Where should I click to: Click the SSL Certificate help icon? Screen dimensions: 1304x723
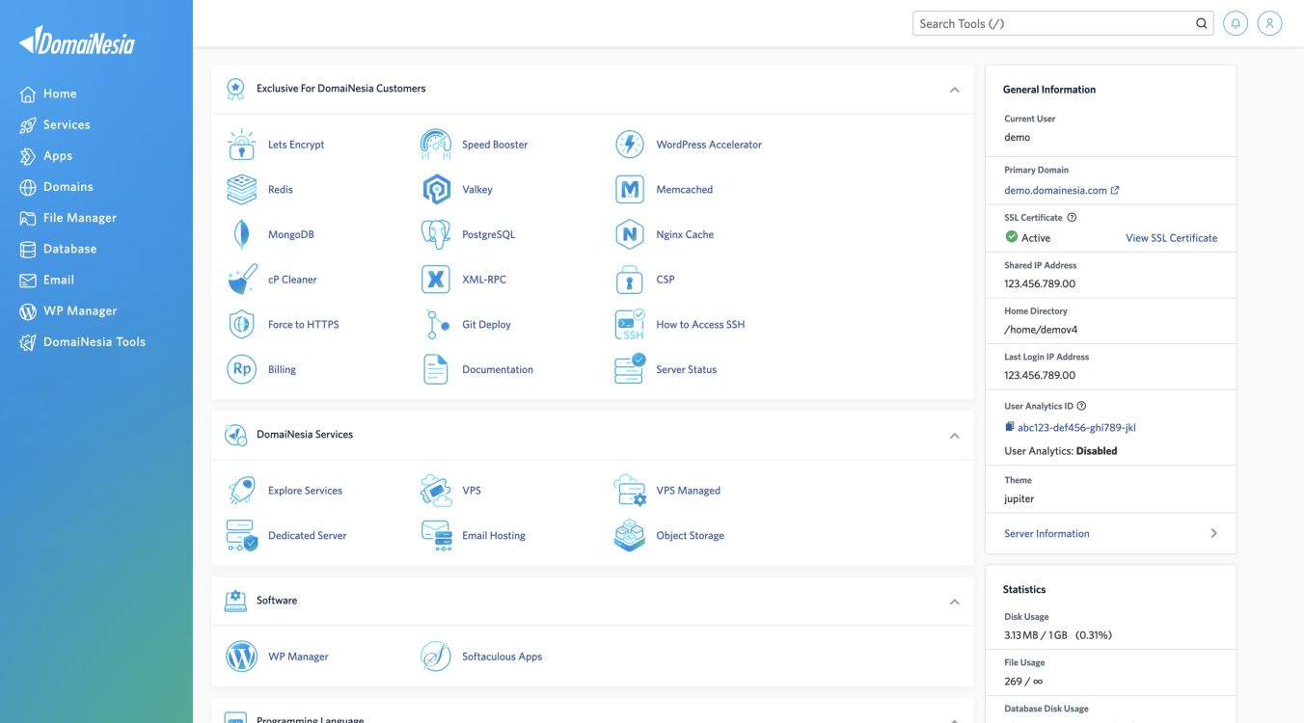(x=1072, y=218)
